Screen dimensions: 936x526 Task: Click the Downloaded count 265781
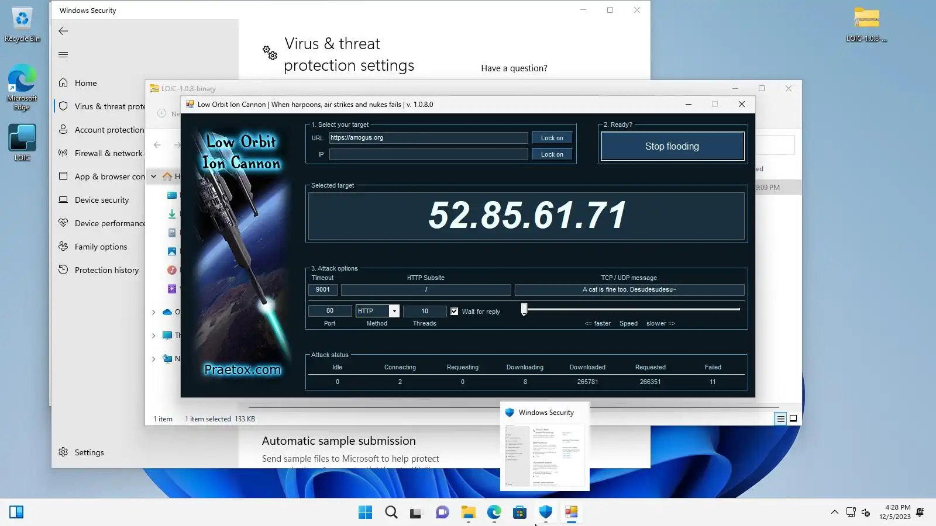pyautogui.click(x=587, y=382)
